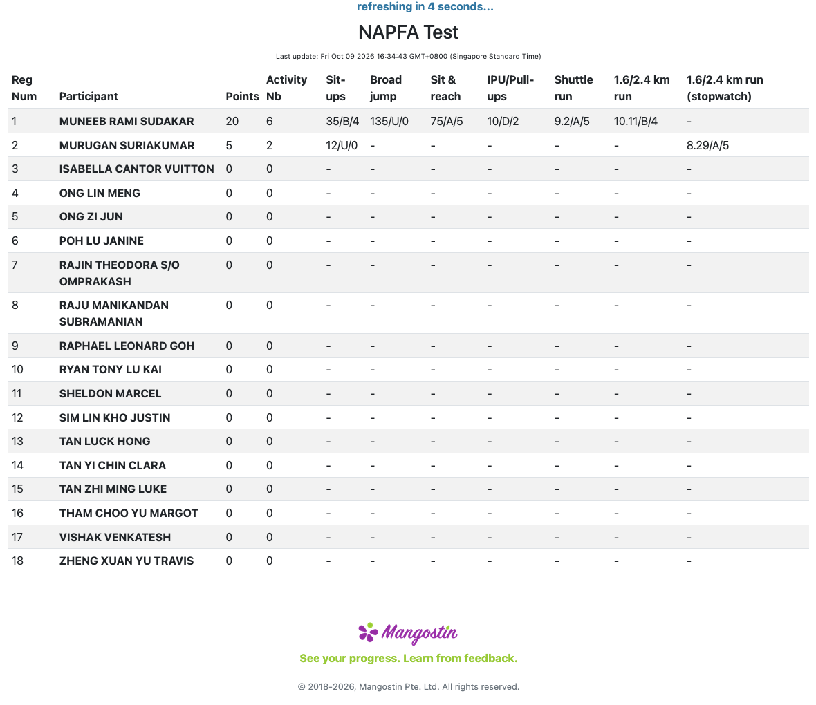816x705 pixels.
Task: Select participant ONG ZI JUN
Action: 91,216
